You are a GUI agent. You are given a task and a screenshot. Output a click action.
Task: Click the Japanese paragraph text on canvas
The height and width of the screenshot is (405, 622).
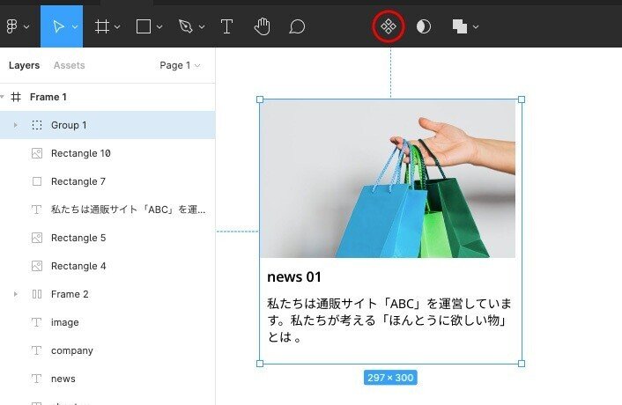pos(389,320)
